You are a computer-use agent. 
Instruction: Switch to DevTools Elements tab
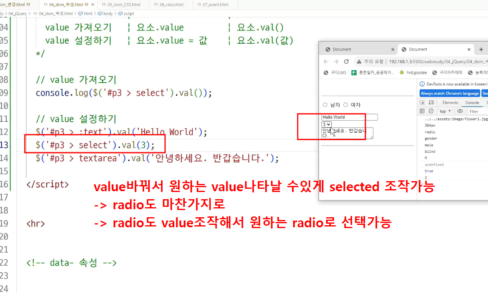click(x=450, y=103)
